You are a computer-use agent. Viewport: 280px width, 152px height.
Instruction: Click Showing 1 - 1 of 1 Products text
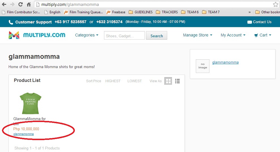[37, 148]
